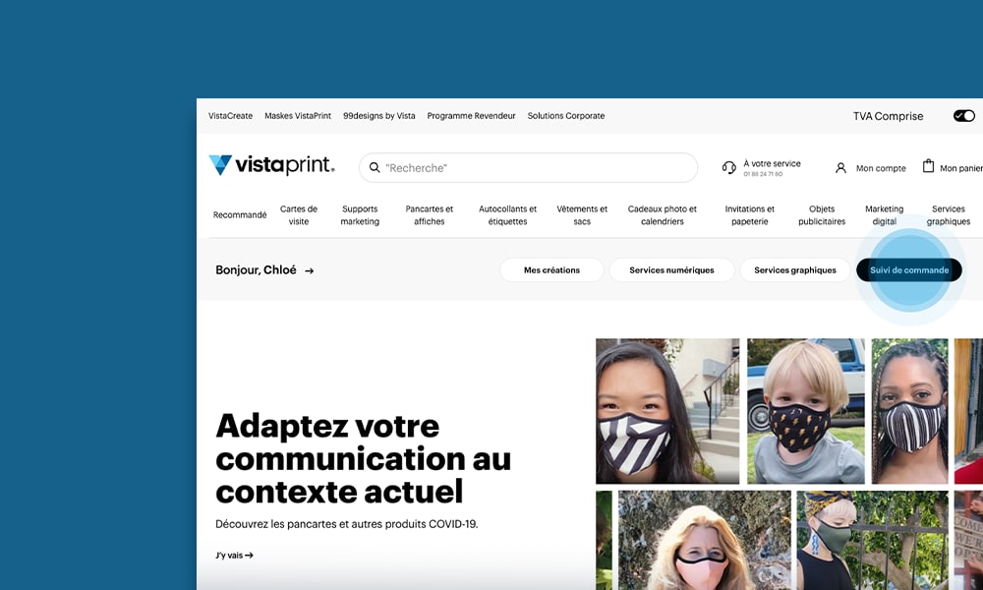Click the Adaptez votre communication headline
The width and height of the screenshot is (983, 590).
pos(363,459)
